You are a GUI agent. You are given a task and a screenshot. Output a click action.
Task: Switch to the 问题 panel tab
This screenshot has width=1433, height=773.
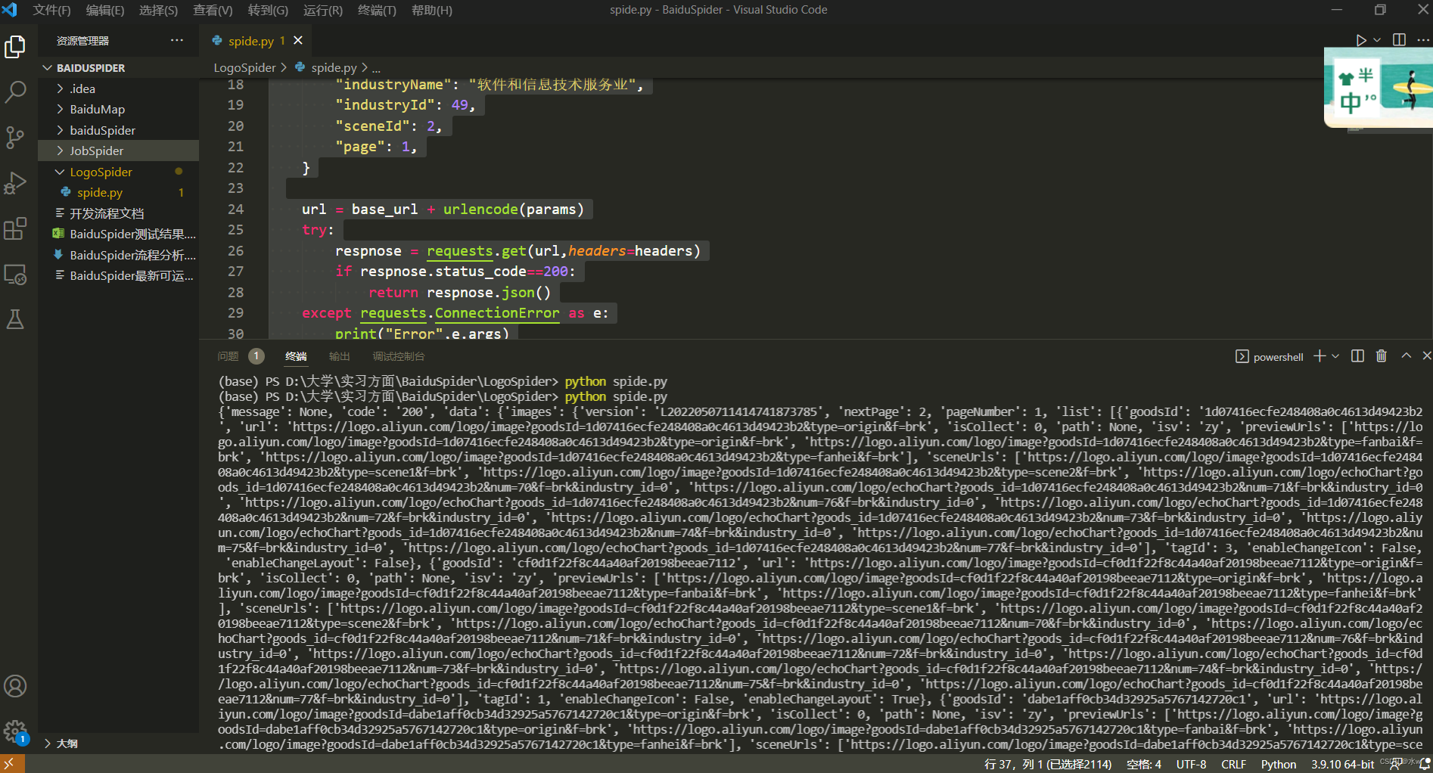(228, 356)
